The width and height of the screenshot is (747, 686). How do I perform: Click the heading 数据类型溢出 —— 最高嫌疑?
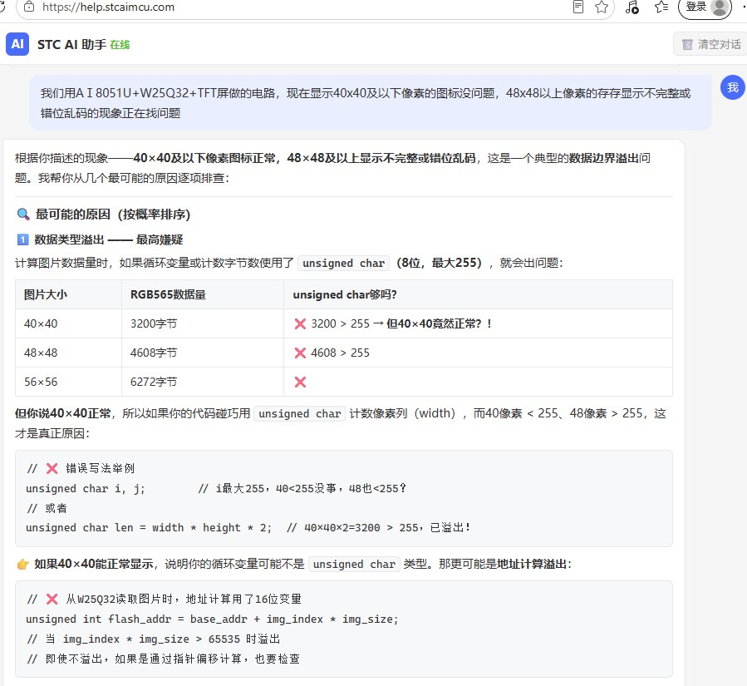(x=109, y=239)
